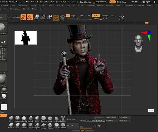Viewport: 158px width, 132px height.
Task: Select the ClayBuildup brush
Action: click(x=24, y=119)
